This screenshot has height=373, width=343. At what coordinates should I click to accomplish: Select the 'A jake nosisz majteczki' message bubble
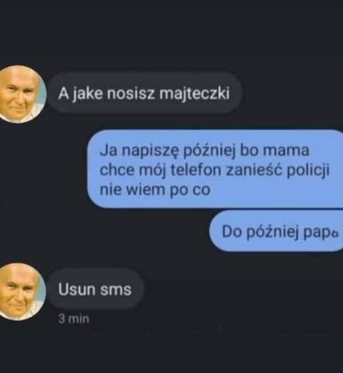[145, 93]
